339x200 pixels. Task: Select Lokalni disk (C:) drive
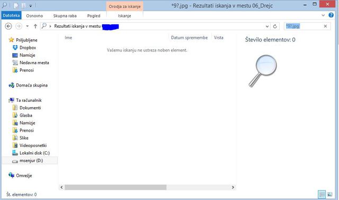coord(31,153)
